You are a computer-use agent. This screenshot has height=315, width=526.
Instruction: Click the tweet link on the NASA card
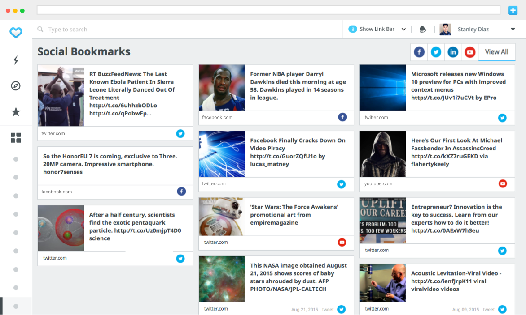pyautogui.click(x=327, y=309)
